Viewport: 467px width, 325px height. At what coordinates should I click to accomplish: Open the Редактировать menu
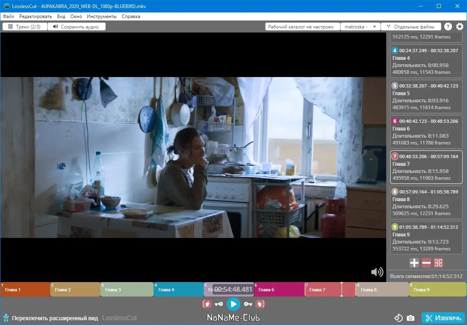coord(35,16)
